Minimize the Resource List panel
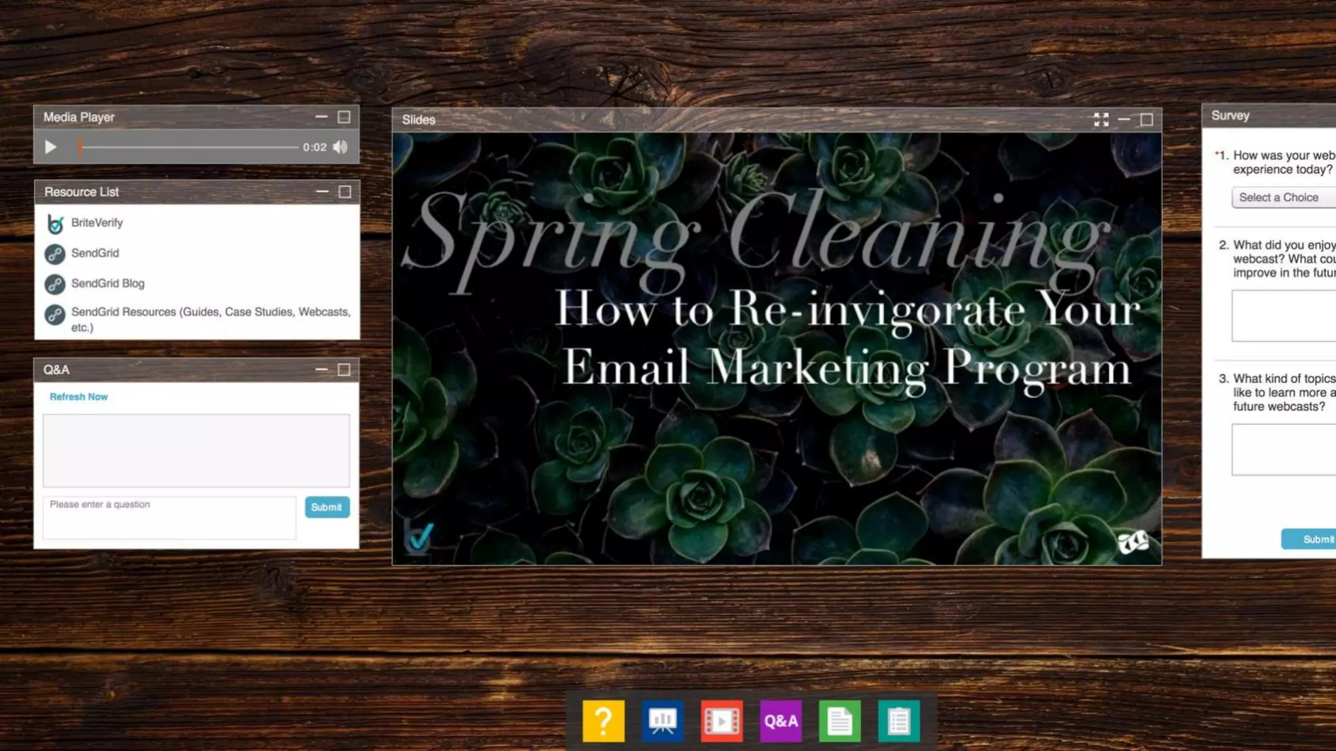Screen dimensions: 1336x751 pyautogui.click(x=322, y=192)
